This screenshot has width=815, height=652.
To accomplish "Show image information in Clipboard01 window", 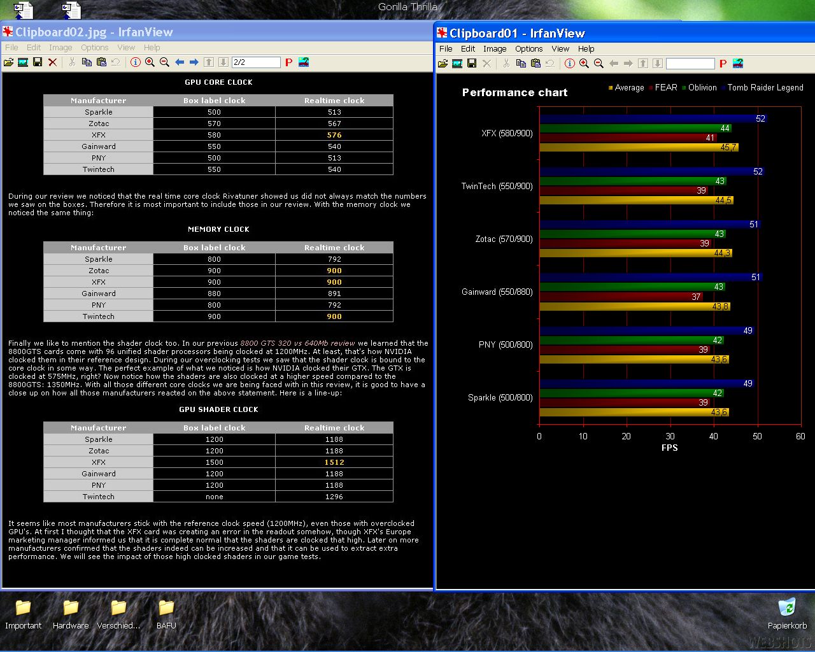I will tap(569, 64).
